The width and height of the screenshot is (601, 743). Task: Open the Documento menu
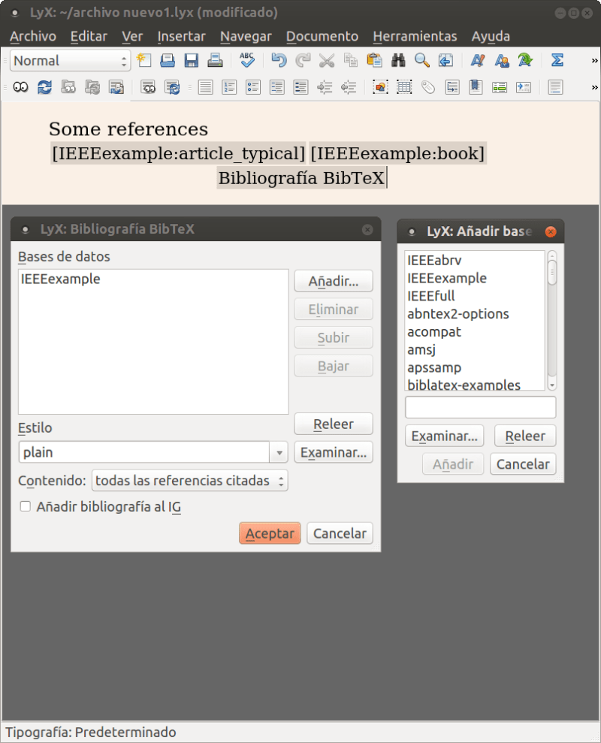(x=322, y=36)
